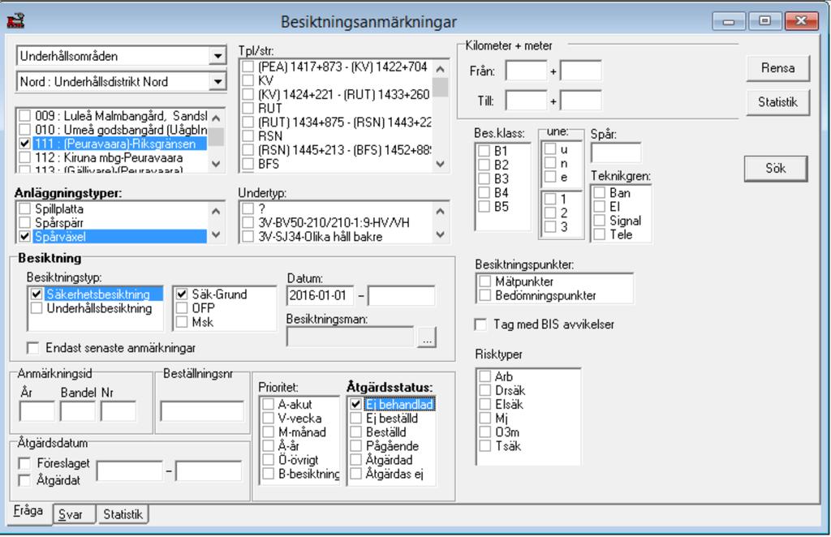This screenshot has width=831, height=537.
Task: Click the Kilometer Från first input field
Action: 526,71
